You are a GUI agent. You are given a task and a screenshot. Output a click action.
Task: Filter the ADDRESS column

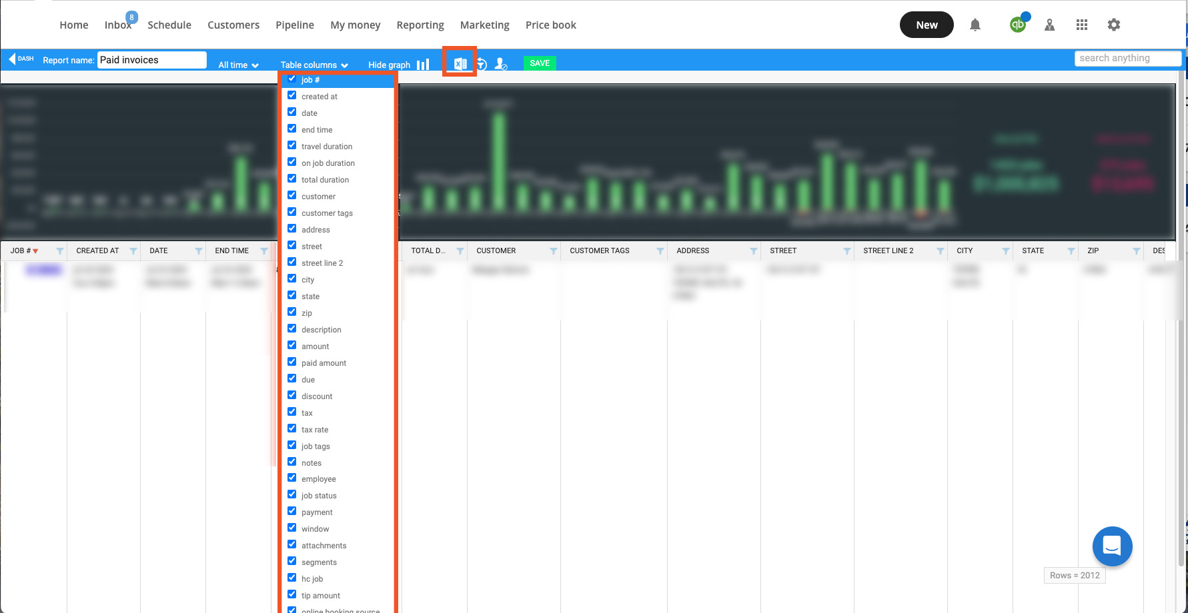click(x=754, y=251)
